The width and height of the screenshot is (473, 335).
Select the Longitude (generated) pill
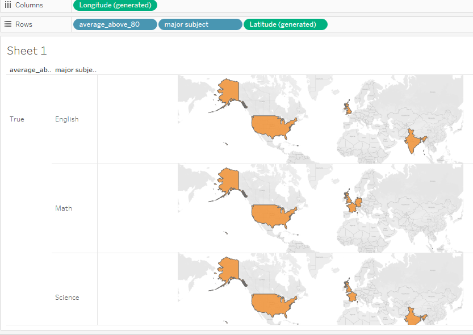coord(115,6)
